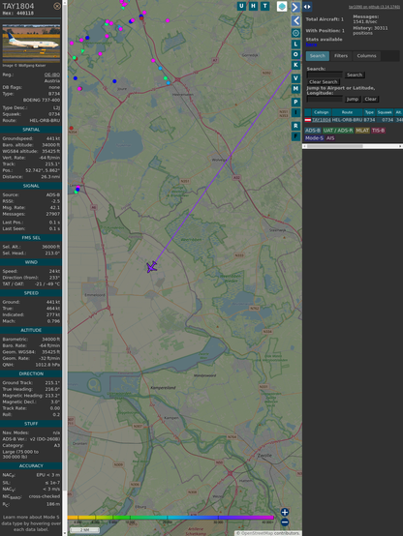Click the MLAT legend label
Screen dimensions: 403x536
pyautogui.click(x=362, y=131)
